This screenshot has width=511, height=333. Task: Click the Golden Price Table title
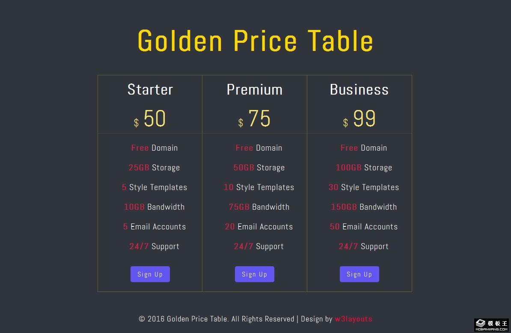[x=255, y=41]
